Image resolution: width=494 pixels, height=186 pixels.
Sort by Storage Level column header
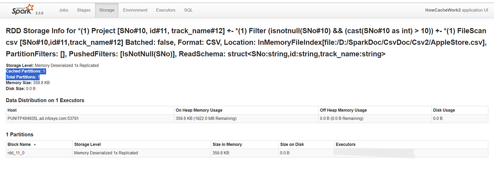[87, 144]
